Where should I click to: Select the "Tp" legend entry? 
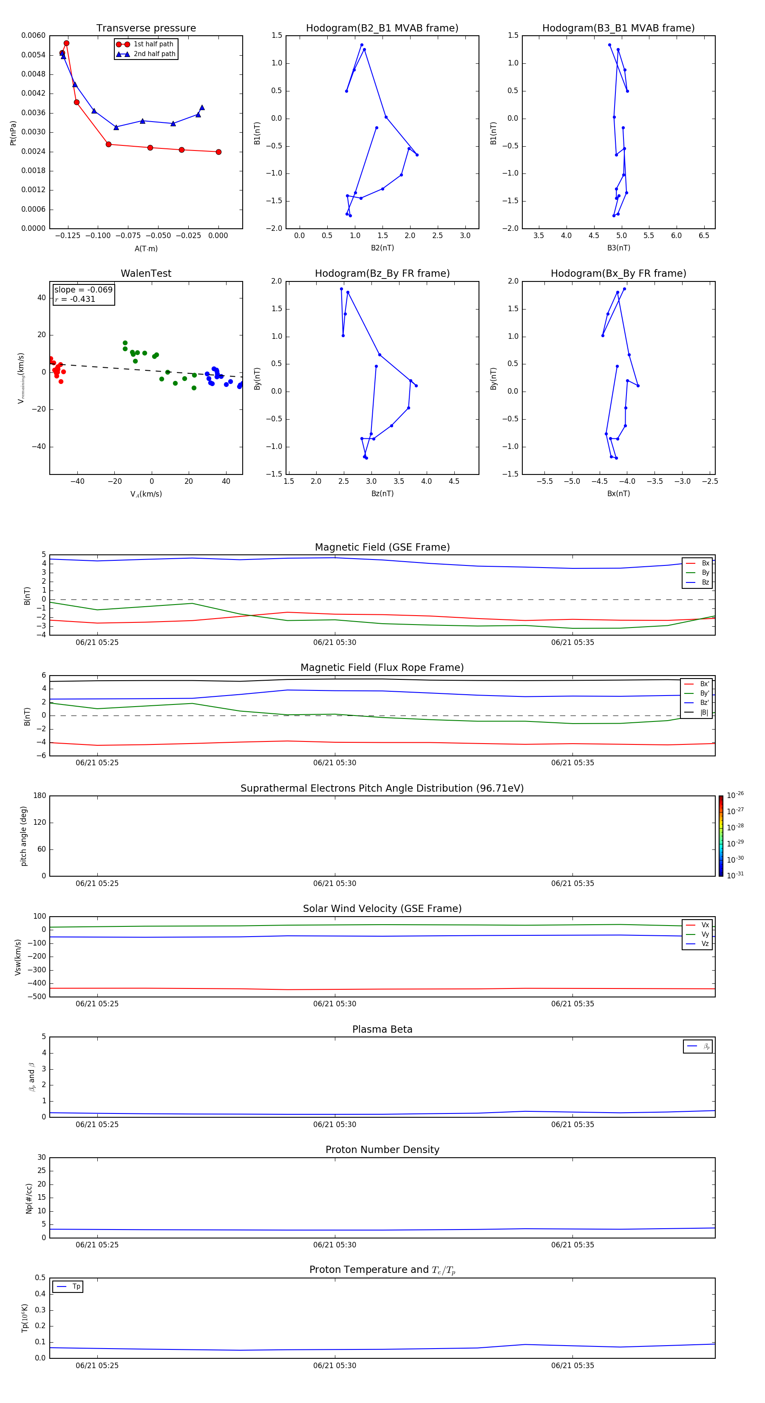(x=68, y=1287)
